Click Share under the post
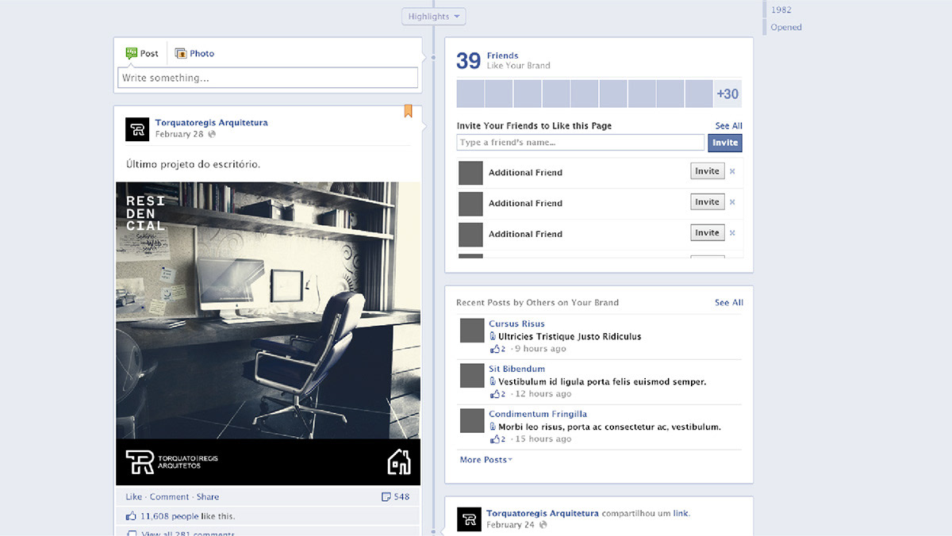 point(208,496)
